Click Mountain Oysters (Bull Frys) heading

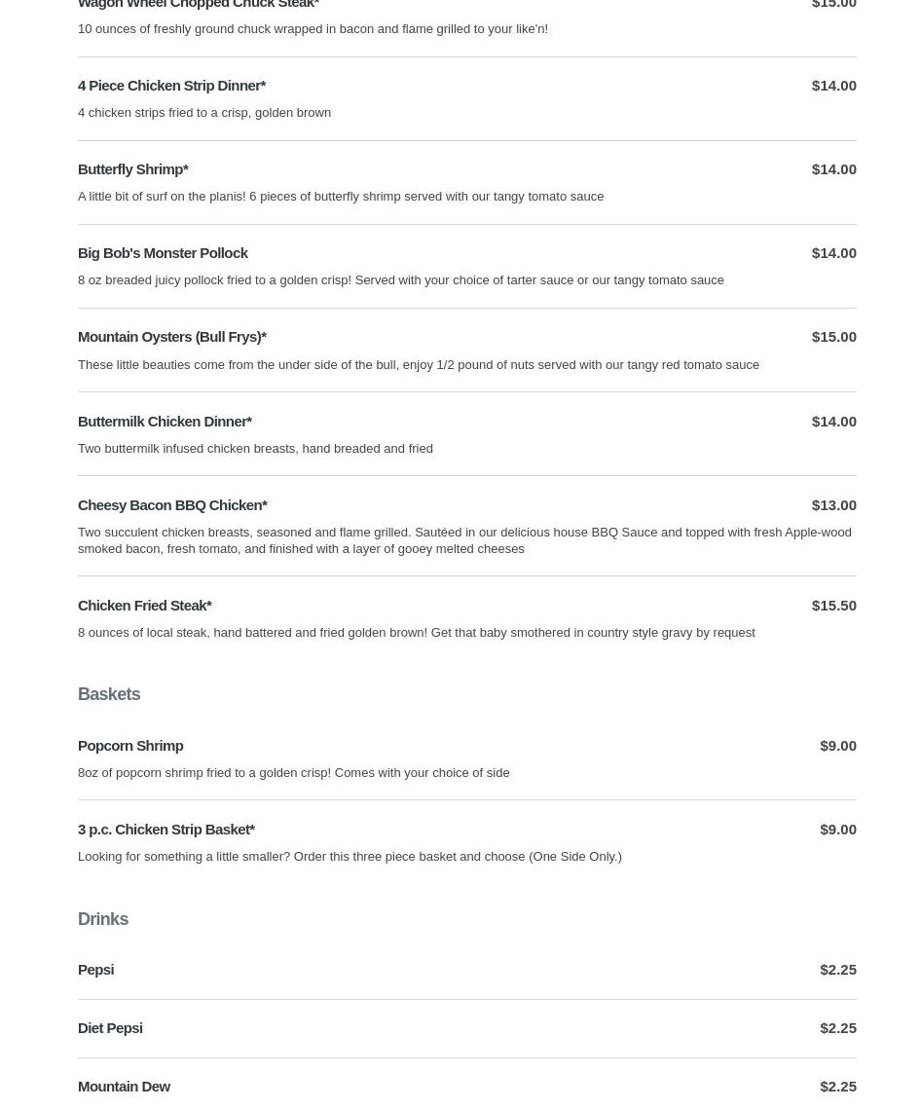(171, 337)
